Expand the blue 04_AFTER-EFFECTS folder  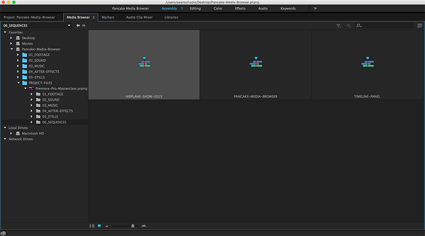18,71
